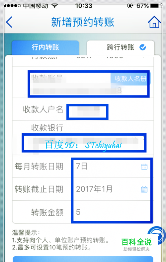This screenshot has height=262, width=166.
Task: Open the 7日 monthly date picker
Action: click(x=112, y=166)
